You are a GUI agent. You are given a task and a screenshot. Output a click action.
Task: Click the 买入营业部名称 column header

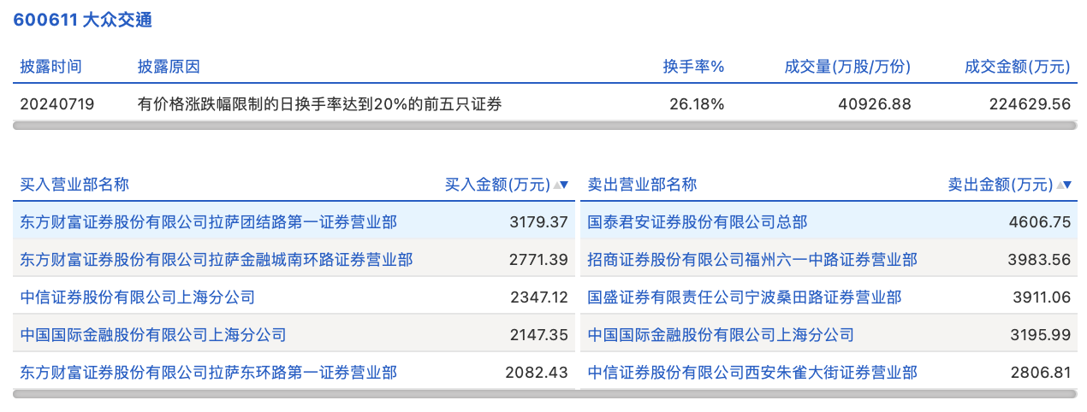pos(74,185)
